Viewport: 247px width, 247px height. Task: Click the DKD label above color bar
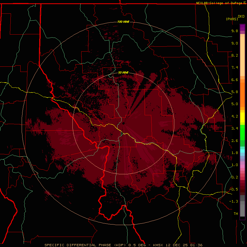(x=241, y=16)
